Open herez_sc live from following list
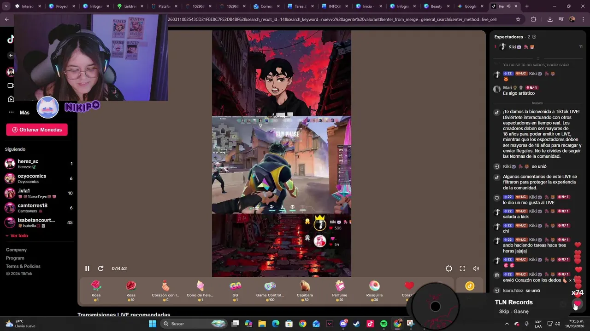Viewport: 590px width, 331px height. point(39,164)
